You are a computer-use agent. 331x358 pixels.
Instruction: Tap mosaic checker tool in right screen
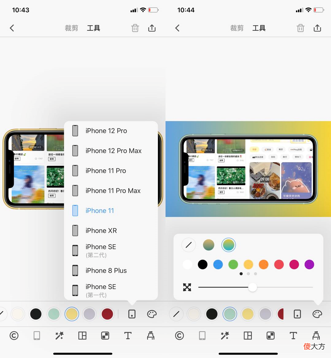click(271, 336)
